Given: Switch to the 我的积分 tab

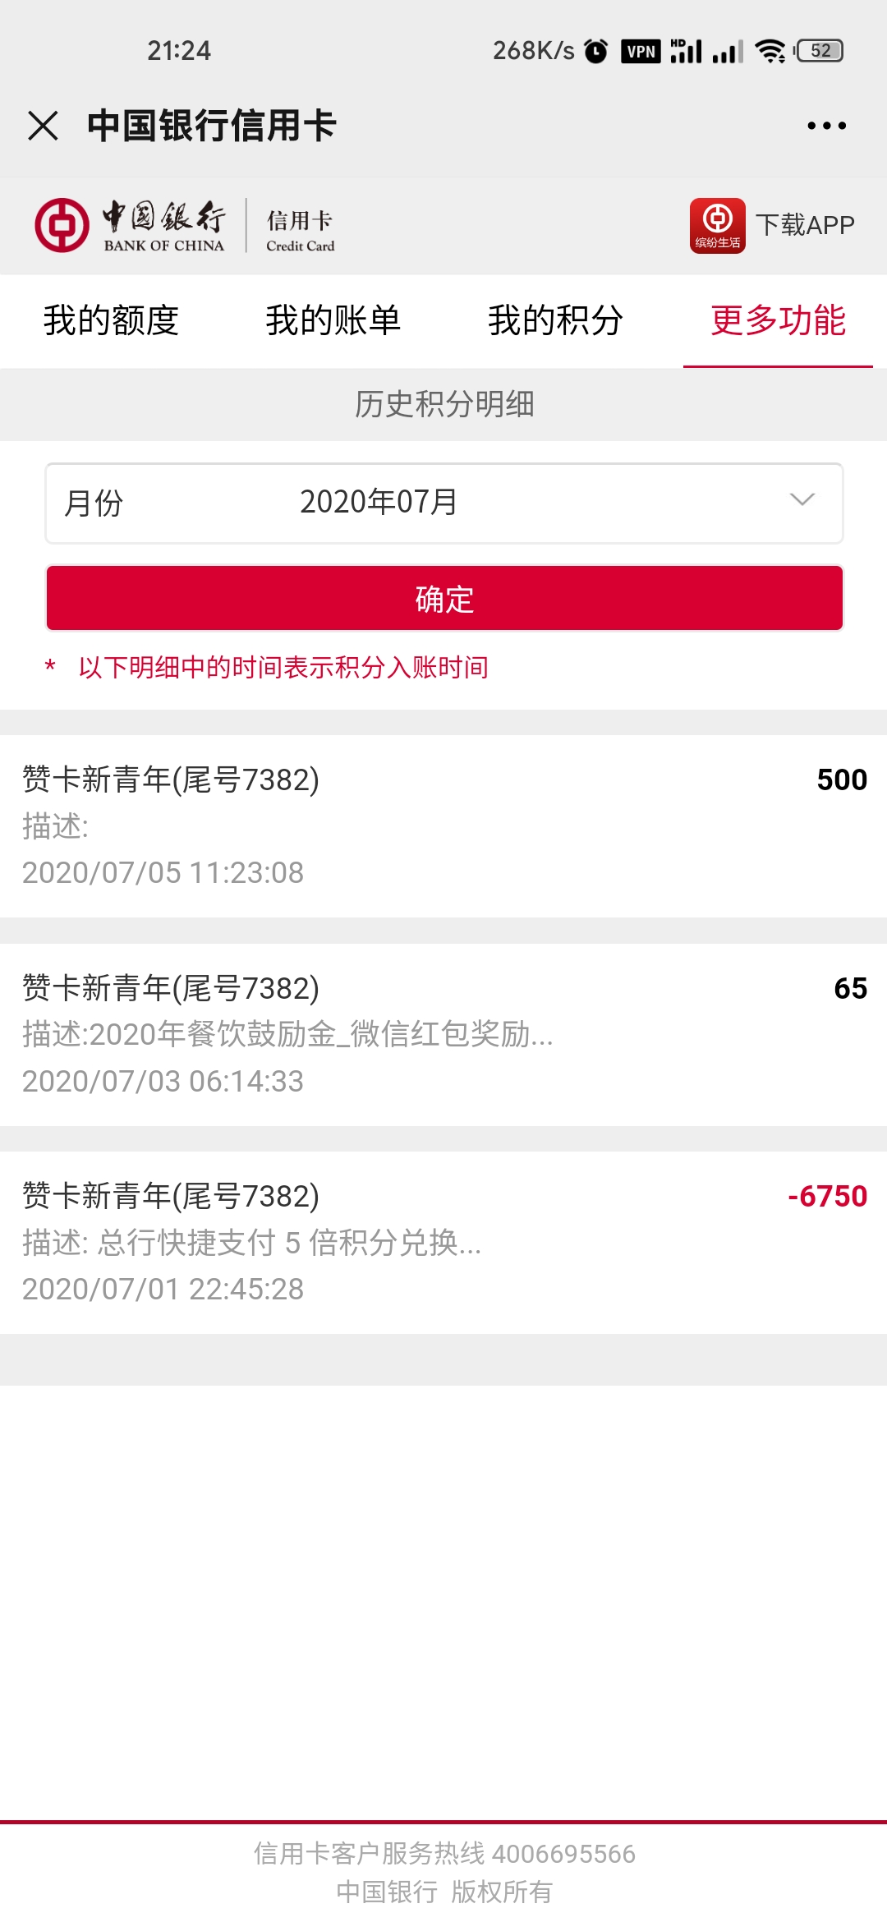Looking at the screenshot, I should point(555,320).
